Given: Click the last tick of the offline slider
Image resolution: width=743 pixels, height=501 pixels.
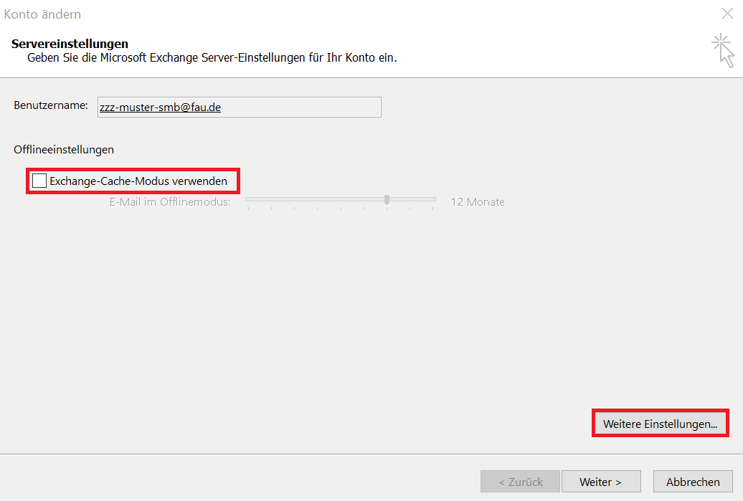Looking at the screenshot, I should tap(433, 209).
